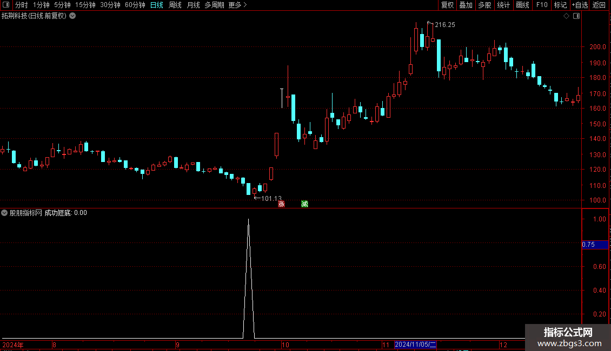Click the 复权 button
The width and height of the screenshot is (611, 351).
coord(447,5)
